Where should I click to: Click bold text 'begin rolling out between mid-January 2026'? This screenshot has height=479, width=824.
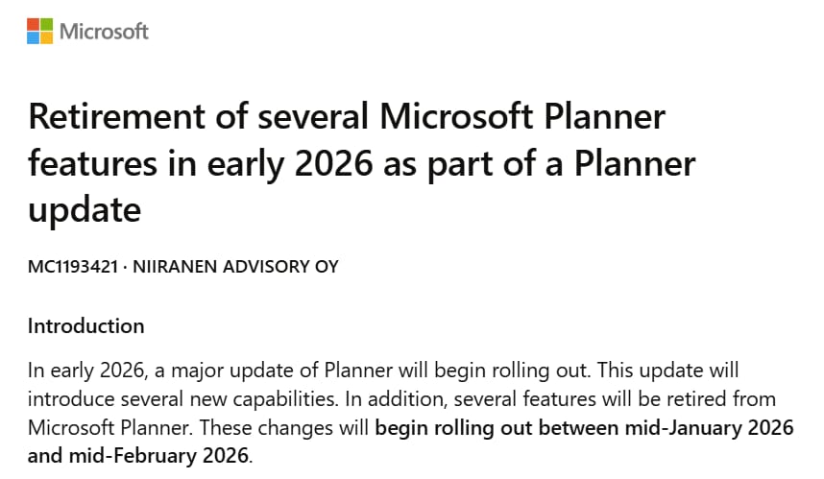(x=584, y=427)
